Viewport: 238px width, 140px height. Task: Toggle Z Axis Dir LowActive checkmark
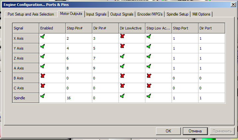(x=122, y=56)
